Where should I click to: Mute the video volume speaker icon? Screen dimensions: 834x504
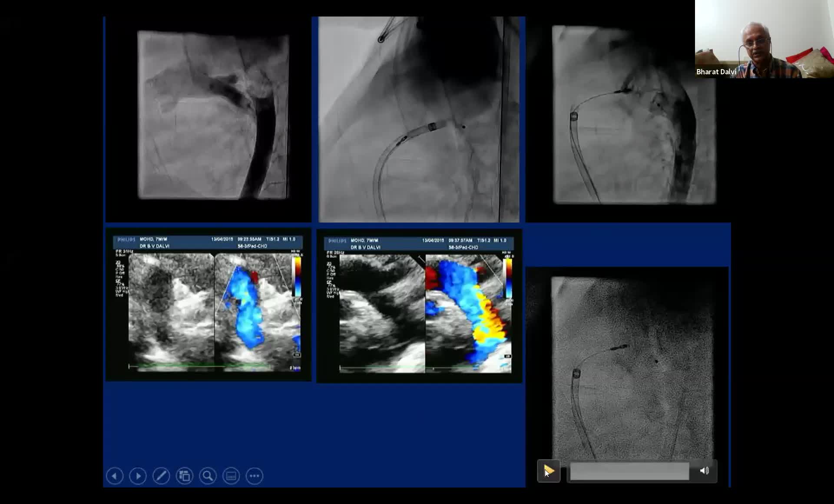coord(704,471)
